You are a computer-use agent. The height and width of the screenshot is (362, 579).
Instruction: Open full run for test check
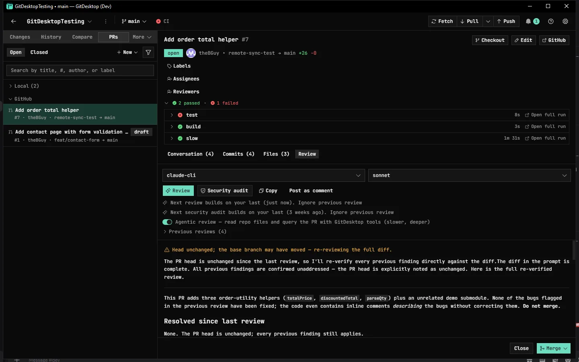(545, 115)
